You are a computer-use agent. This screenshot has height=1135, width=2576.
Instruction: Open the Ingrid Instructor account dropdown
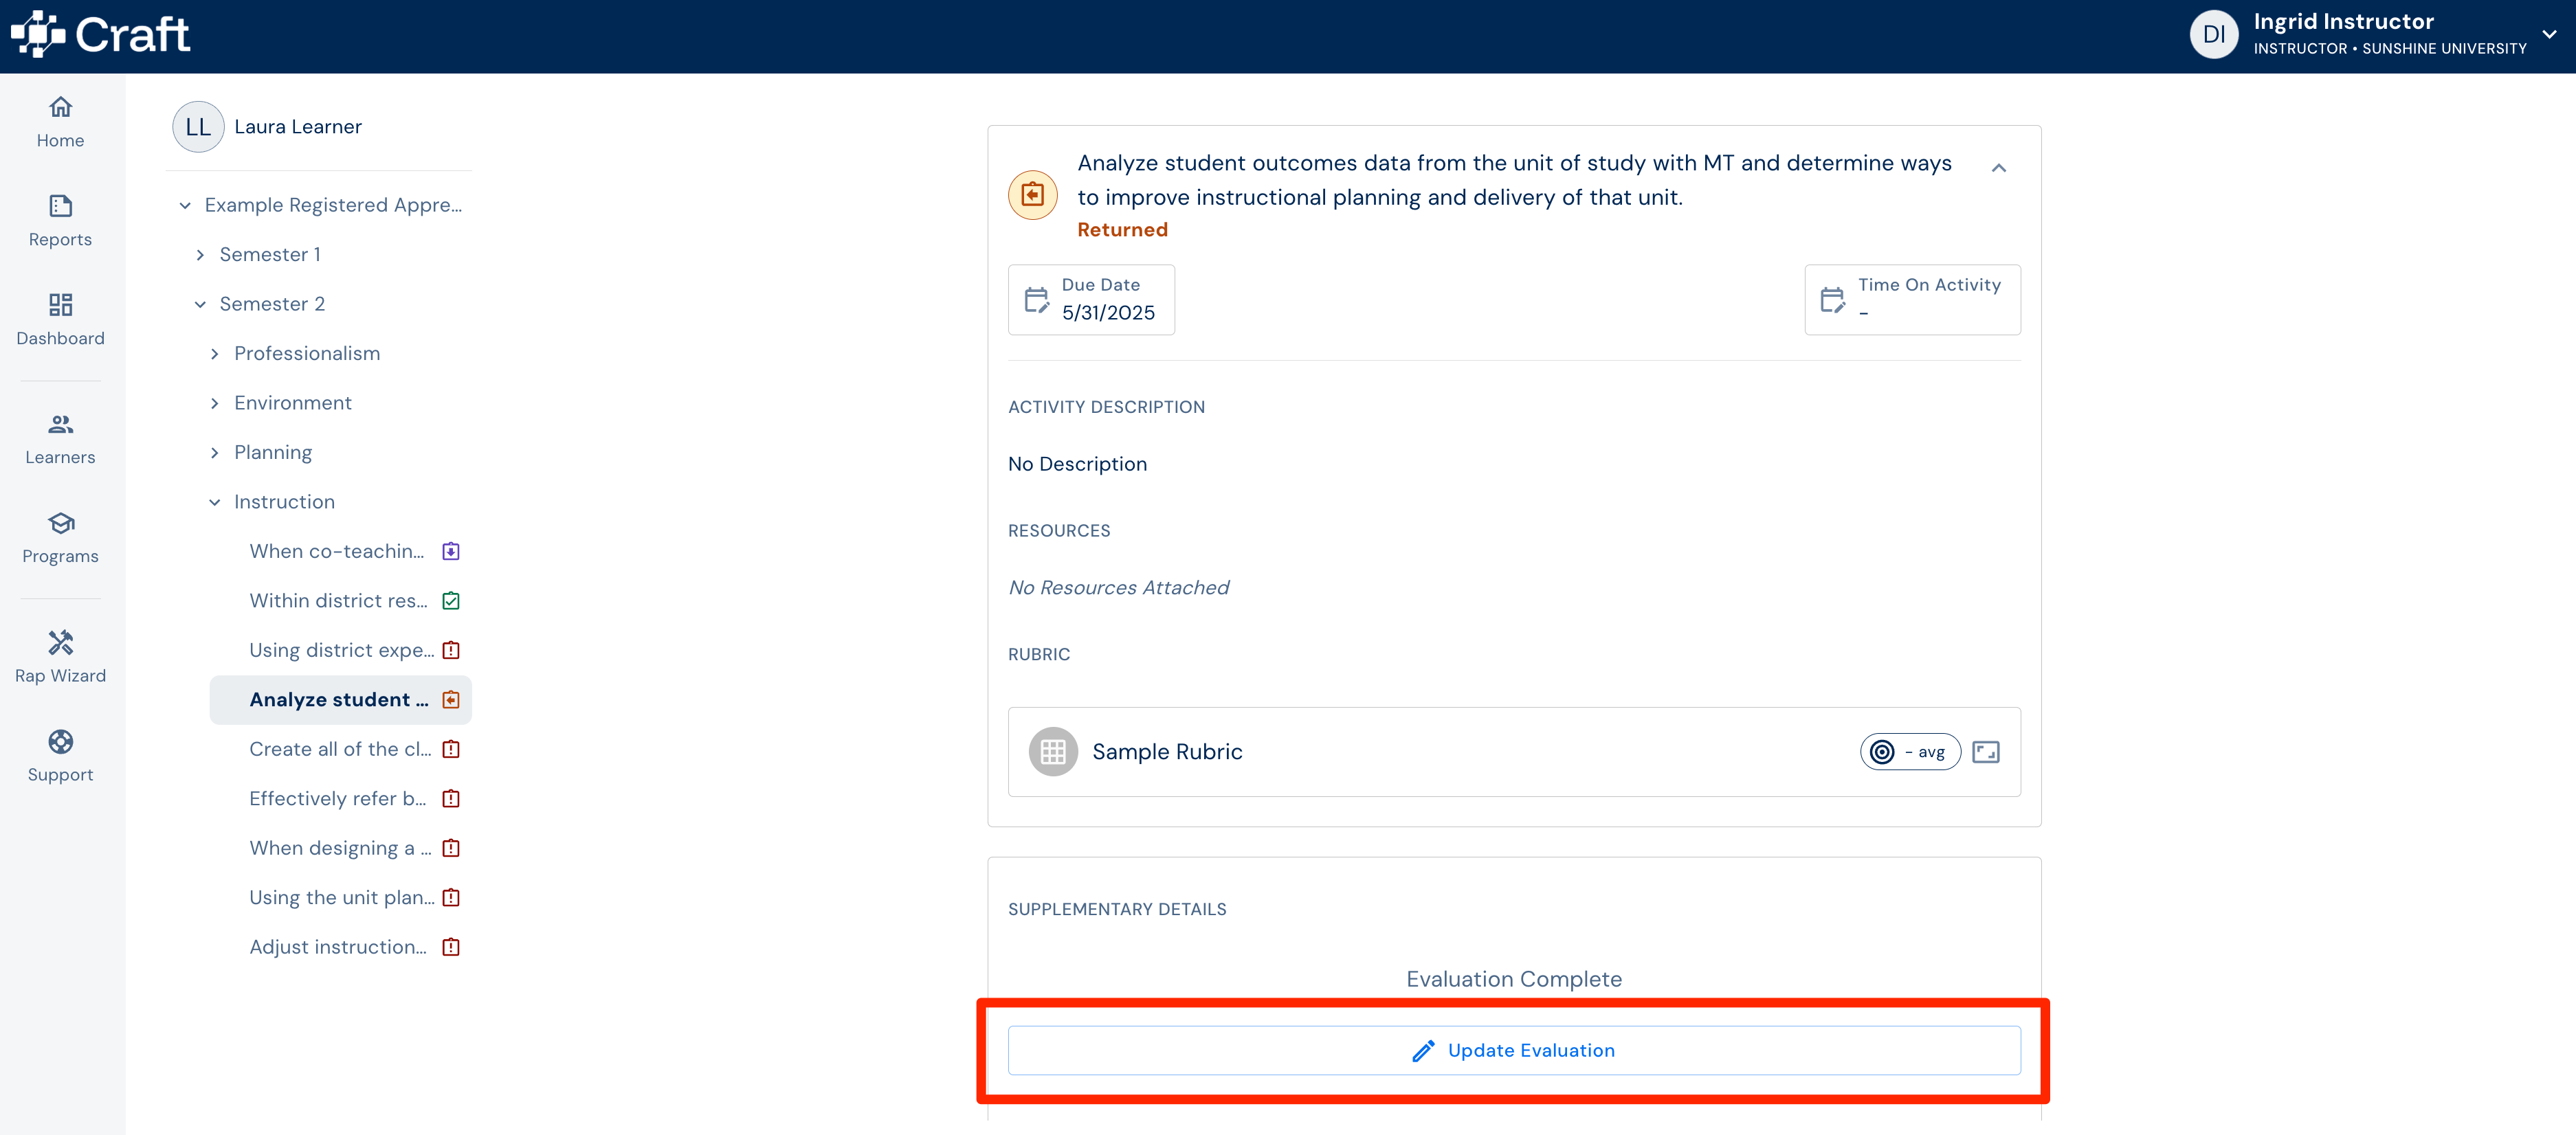(2549, 35)
